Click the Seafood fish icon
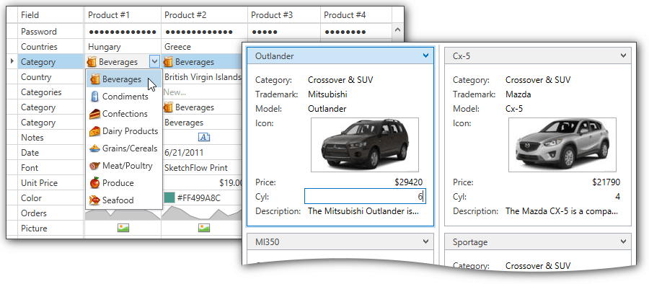 pos(95,200)
